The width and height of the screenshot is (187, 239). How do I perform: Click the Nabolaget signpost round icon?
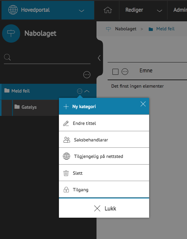click(11, 33)
